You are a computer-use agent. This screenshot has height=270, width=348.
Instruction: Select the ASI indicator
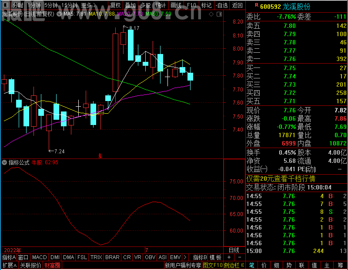162,257
